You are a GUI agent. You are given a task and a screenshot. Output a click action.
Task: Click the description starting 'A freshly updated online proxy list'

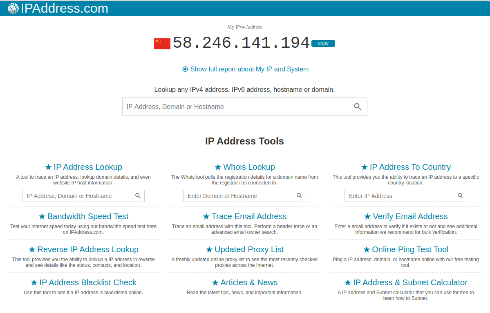[x=245, y=262]
